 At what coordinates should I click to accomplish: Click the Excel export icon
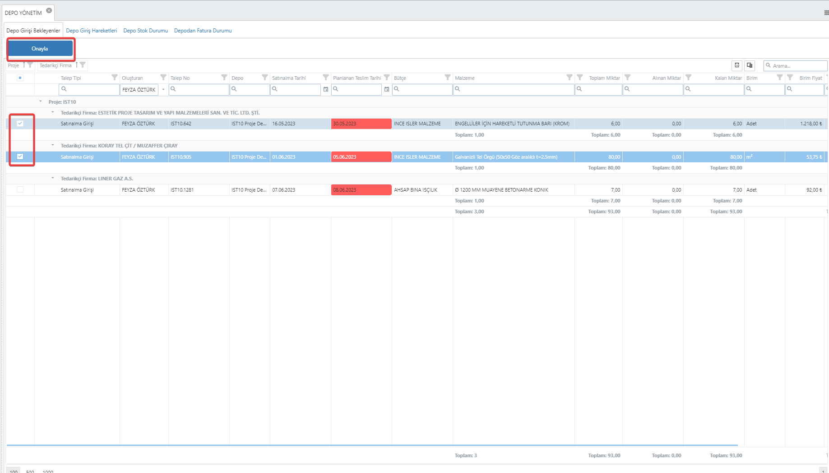point(736,65)
